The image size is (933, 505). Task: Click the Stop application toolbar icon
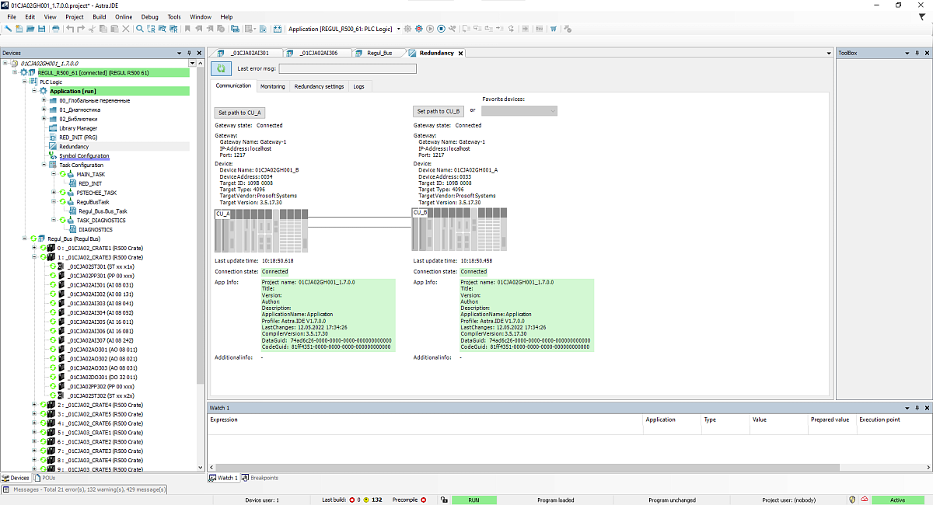pyautogui.click(x=441, y=29)
